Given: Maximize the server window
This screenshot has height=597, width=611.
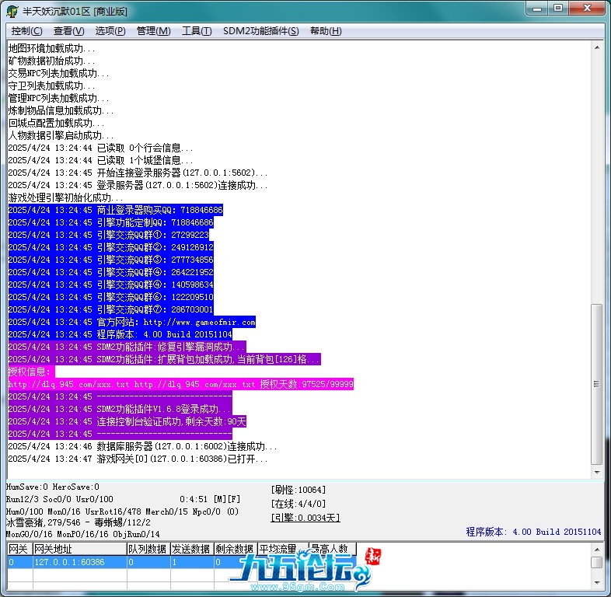Looking at the screenshot, I should coord(558,9).
